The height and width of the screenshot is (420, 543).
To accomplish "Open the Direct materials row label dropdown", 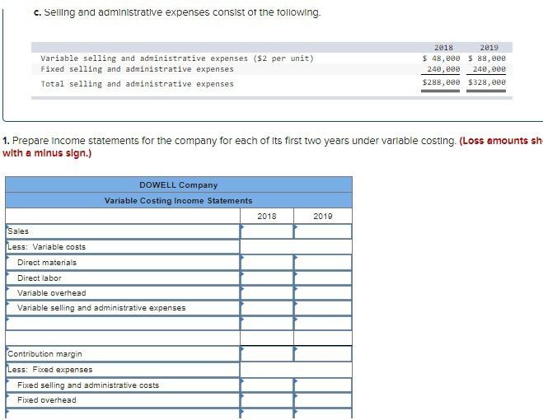I will click(x=123, y=263).
